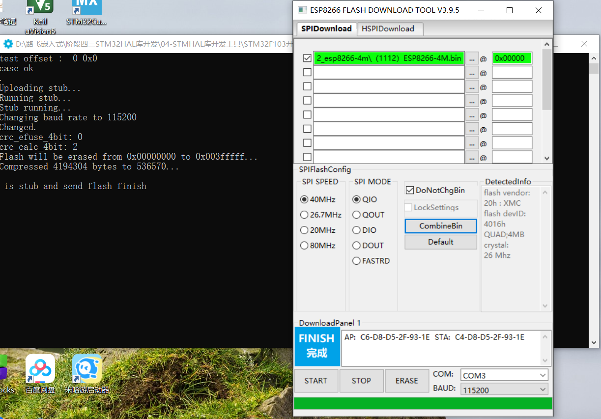Select 20MHz SPI speed
Screen dimensions: 601x419
(x=318, y=230)
